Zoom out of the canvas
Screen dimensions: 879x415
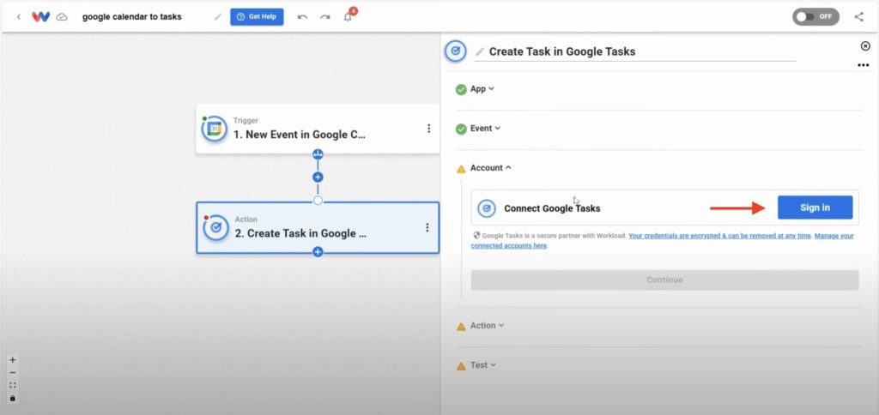(12, 373)
